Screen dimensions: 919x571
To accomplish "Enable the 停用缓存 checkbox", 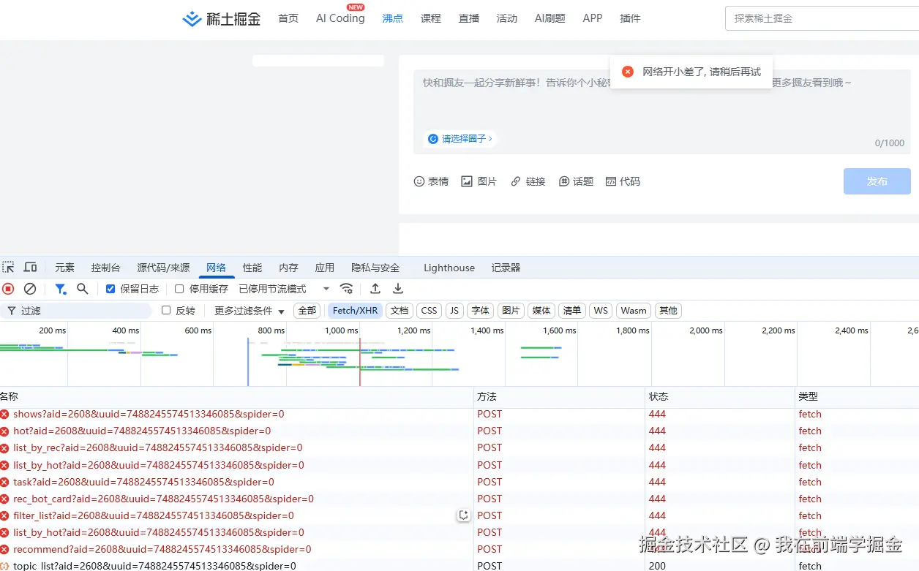I will (179, 289).
